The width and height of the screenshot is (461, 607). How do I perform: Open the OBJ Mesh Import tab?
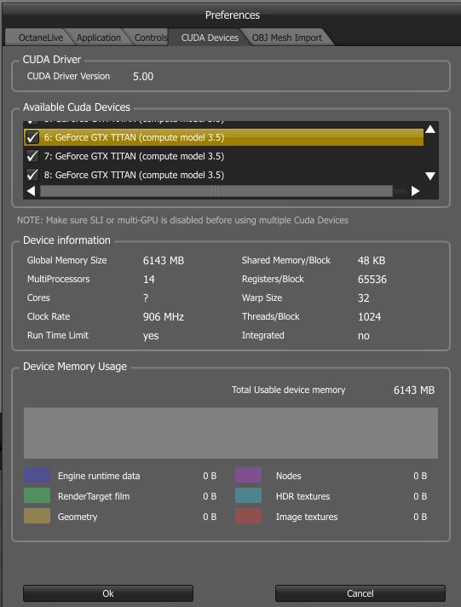pos(287,38)
